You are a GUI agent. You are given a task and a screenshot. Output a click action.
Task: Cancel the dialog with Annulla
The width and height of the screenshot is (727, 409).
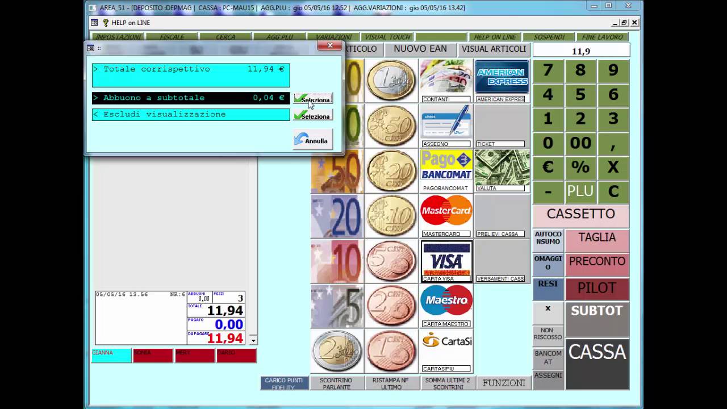click(x=313, y=140)
